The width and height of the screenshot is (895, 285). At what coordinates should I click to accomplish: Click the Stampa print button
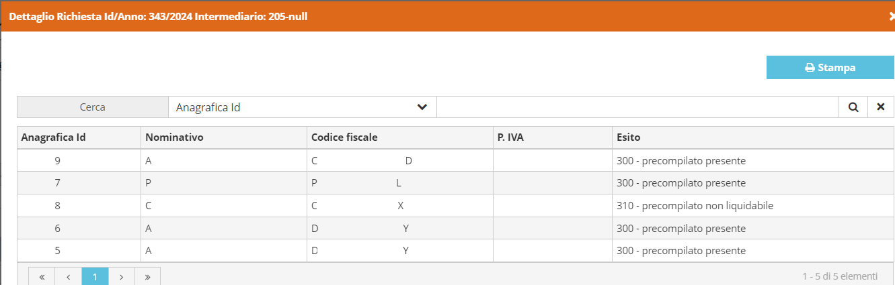[x=830, y=68]
